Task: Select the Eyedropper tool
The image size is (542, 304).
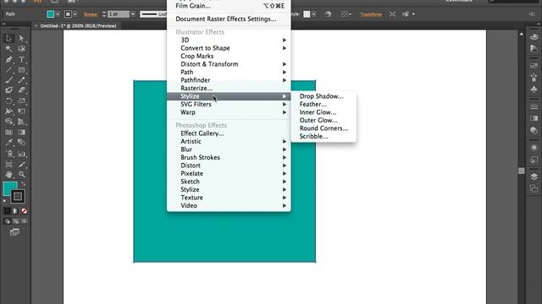Action: (x=8, y=143)
